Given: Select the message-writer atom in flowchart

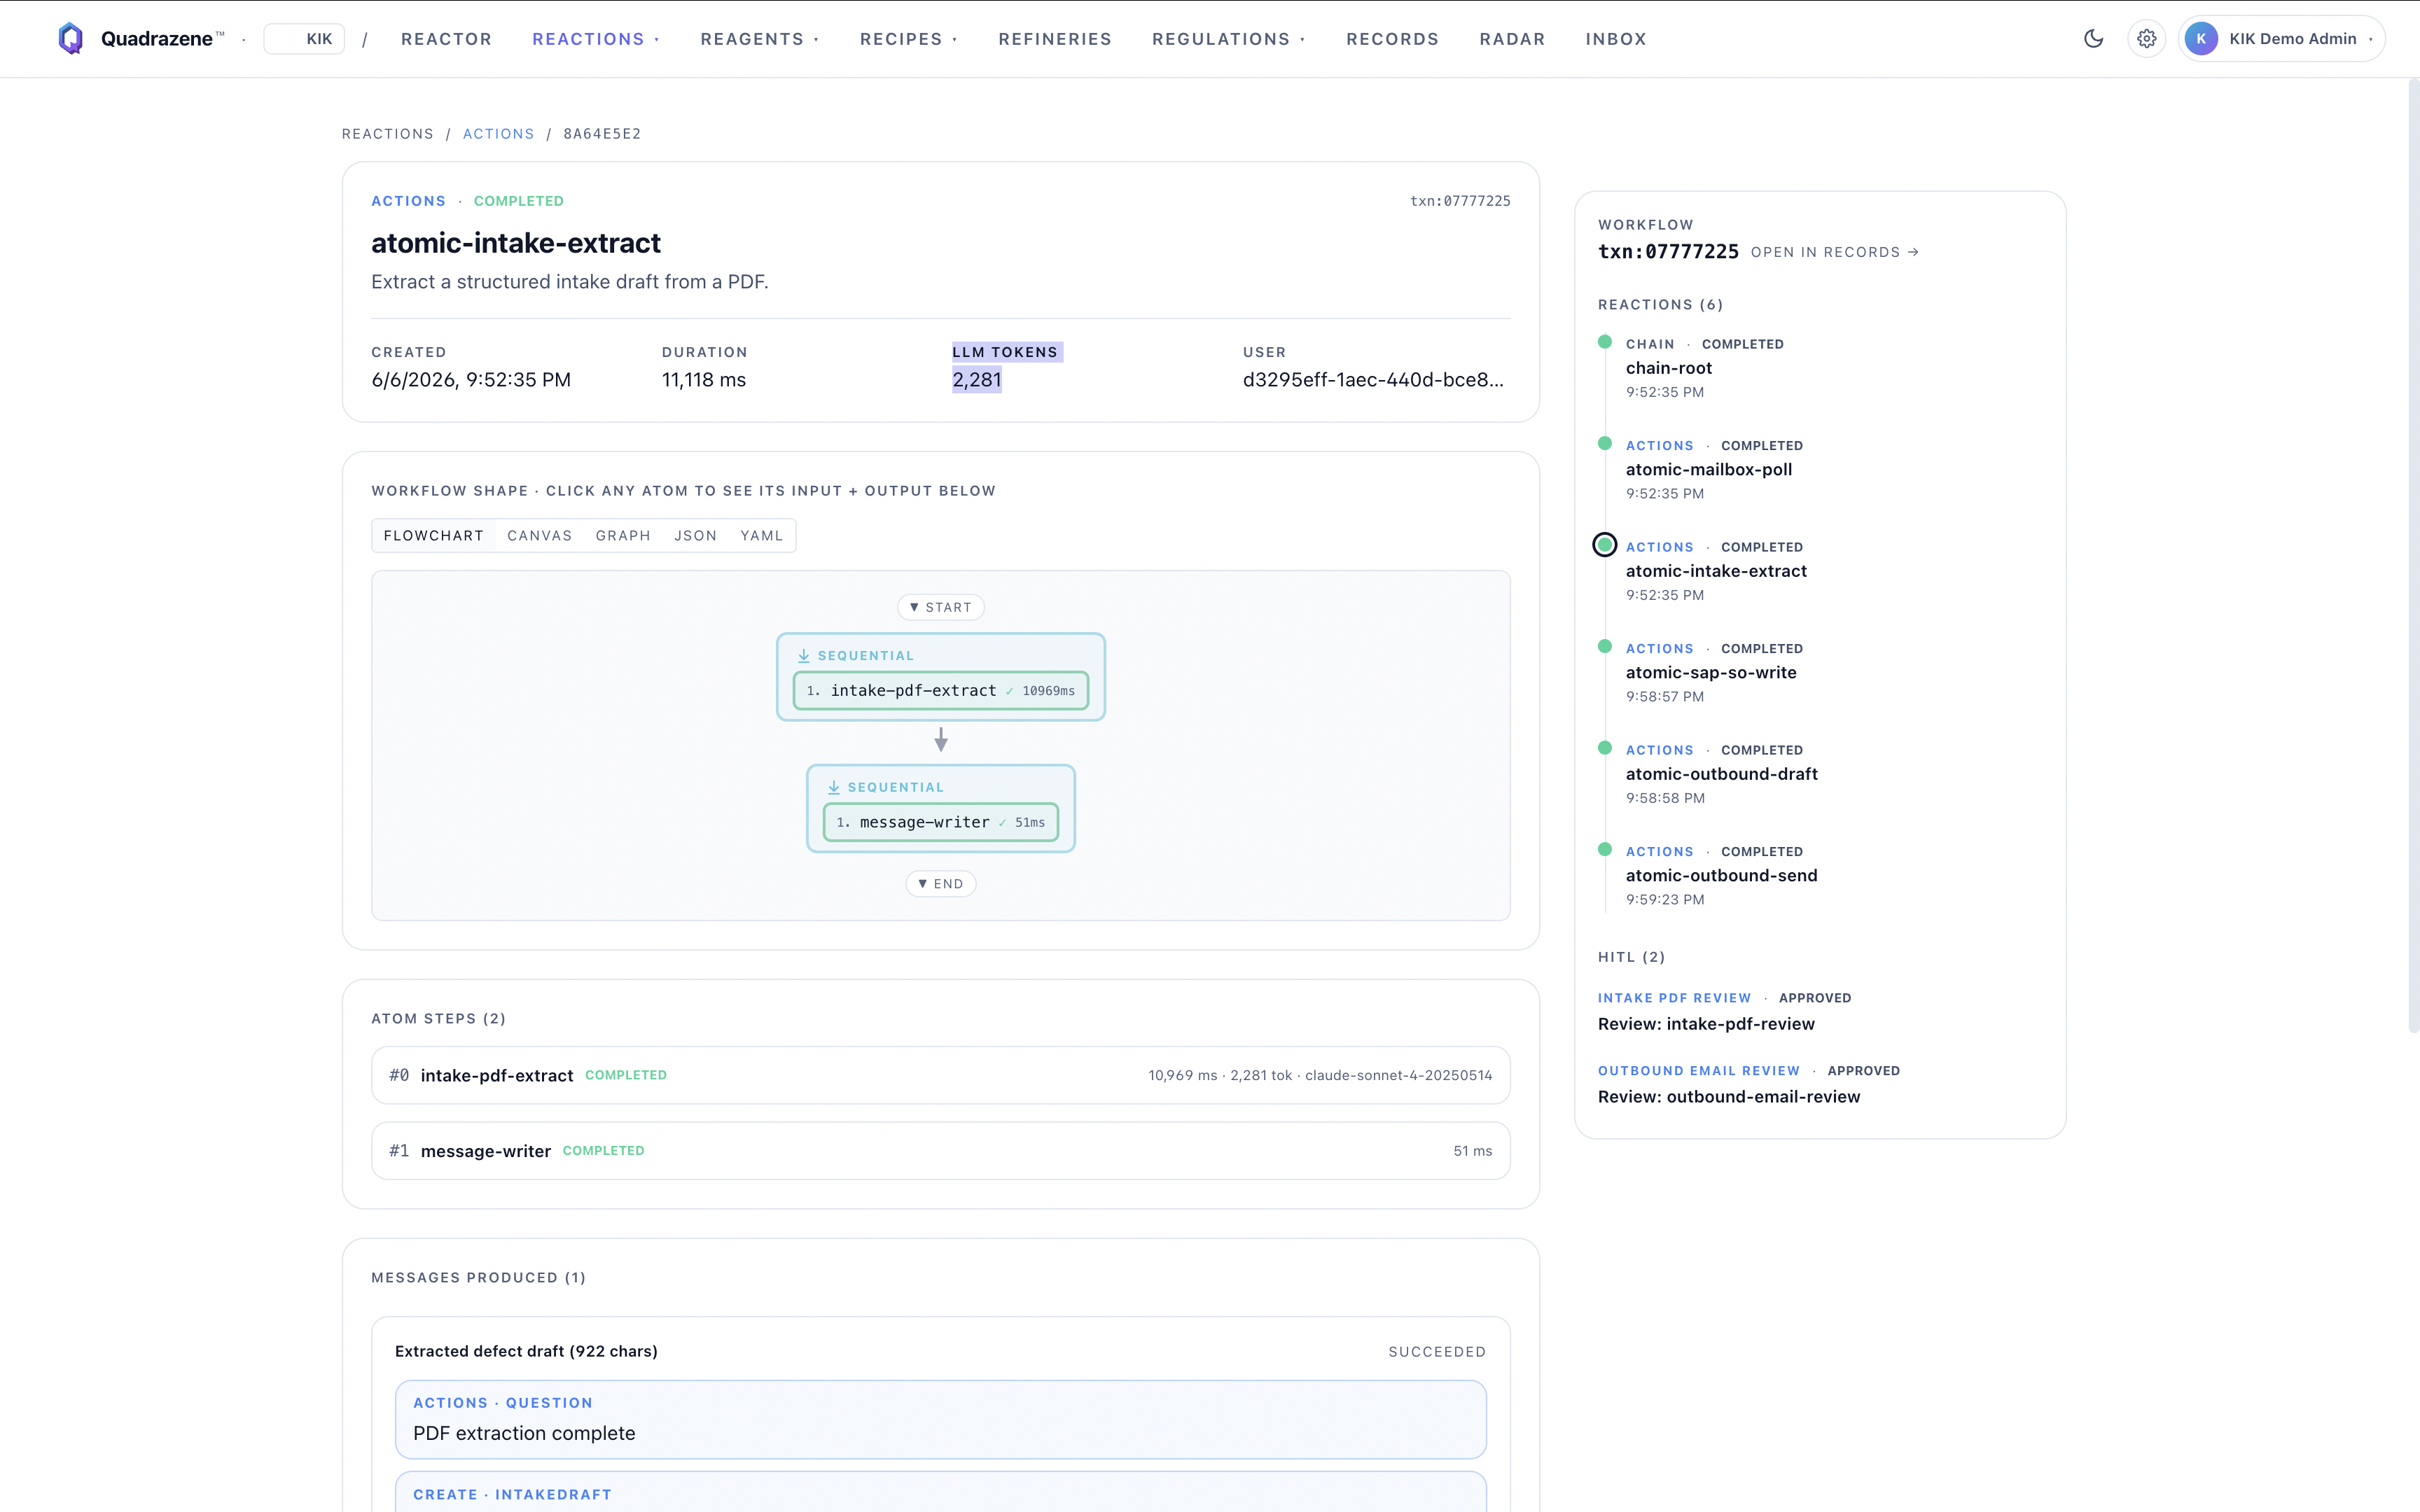Looking at the screenshot, I should pyautogui.click(x=940, y=823).
